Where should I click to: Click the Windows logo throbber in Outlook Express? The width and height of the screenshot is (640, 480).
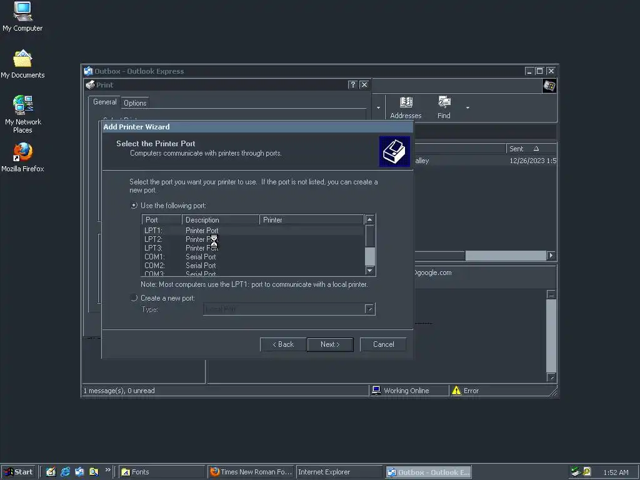click(549, 86)
